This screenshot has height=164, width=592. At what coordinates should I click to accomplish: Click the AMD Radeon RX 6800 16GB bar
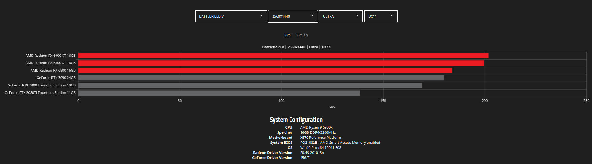pos(265,70)
